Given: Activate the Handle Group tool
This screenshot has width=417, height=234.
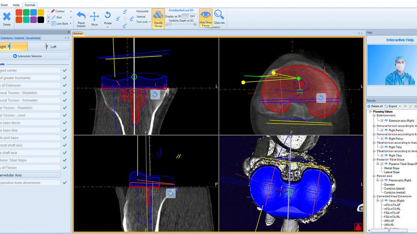Looking at the screenshot, I should click(x=158, y=18).
